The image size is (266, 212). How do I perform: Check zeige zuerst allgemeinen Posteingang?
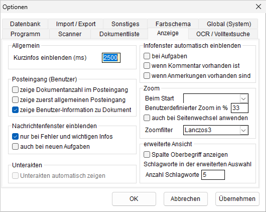[x=15, y=99]
